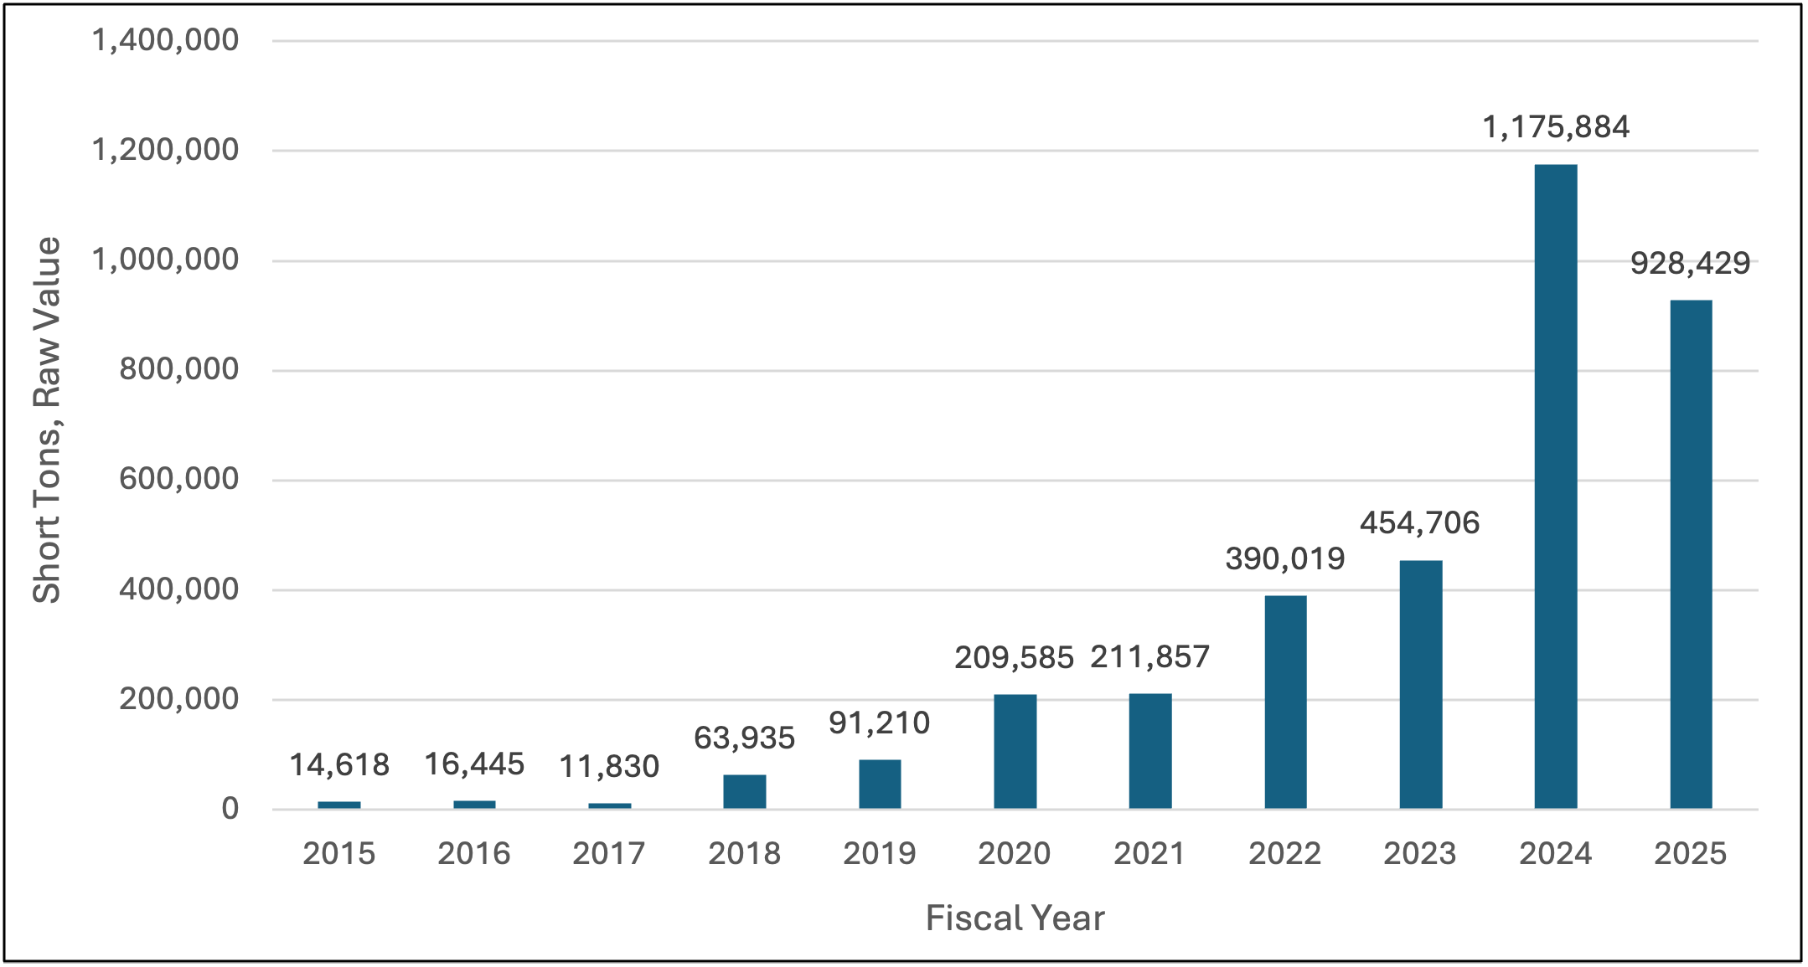Screen dimensions: 1808x967
Task: Click the 2023 bar
Action: click(1421, 684)
